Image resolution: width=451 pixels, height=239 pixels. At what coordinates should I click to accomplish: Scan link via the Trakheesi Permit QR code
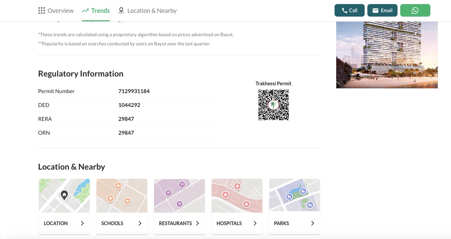click(x=273, y=105)
